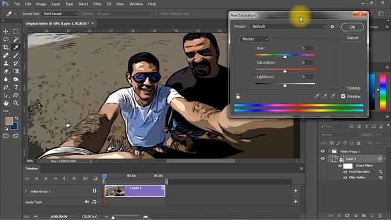
Task: Select the Magic Wand tool
Action: (x=16, y=39)
